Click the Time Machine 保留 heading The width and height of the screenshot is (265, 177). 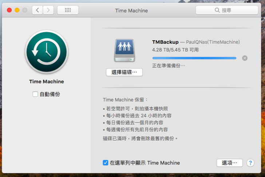[125, 100]
